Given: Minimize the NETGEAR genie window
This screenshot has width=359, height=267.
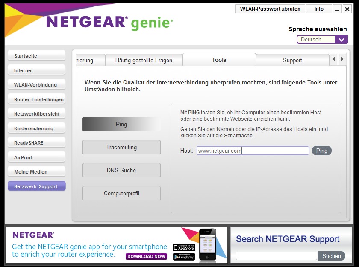Looking at the screenshot, I should (337, 9).
